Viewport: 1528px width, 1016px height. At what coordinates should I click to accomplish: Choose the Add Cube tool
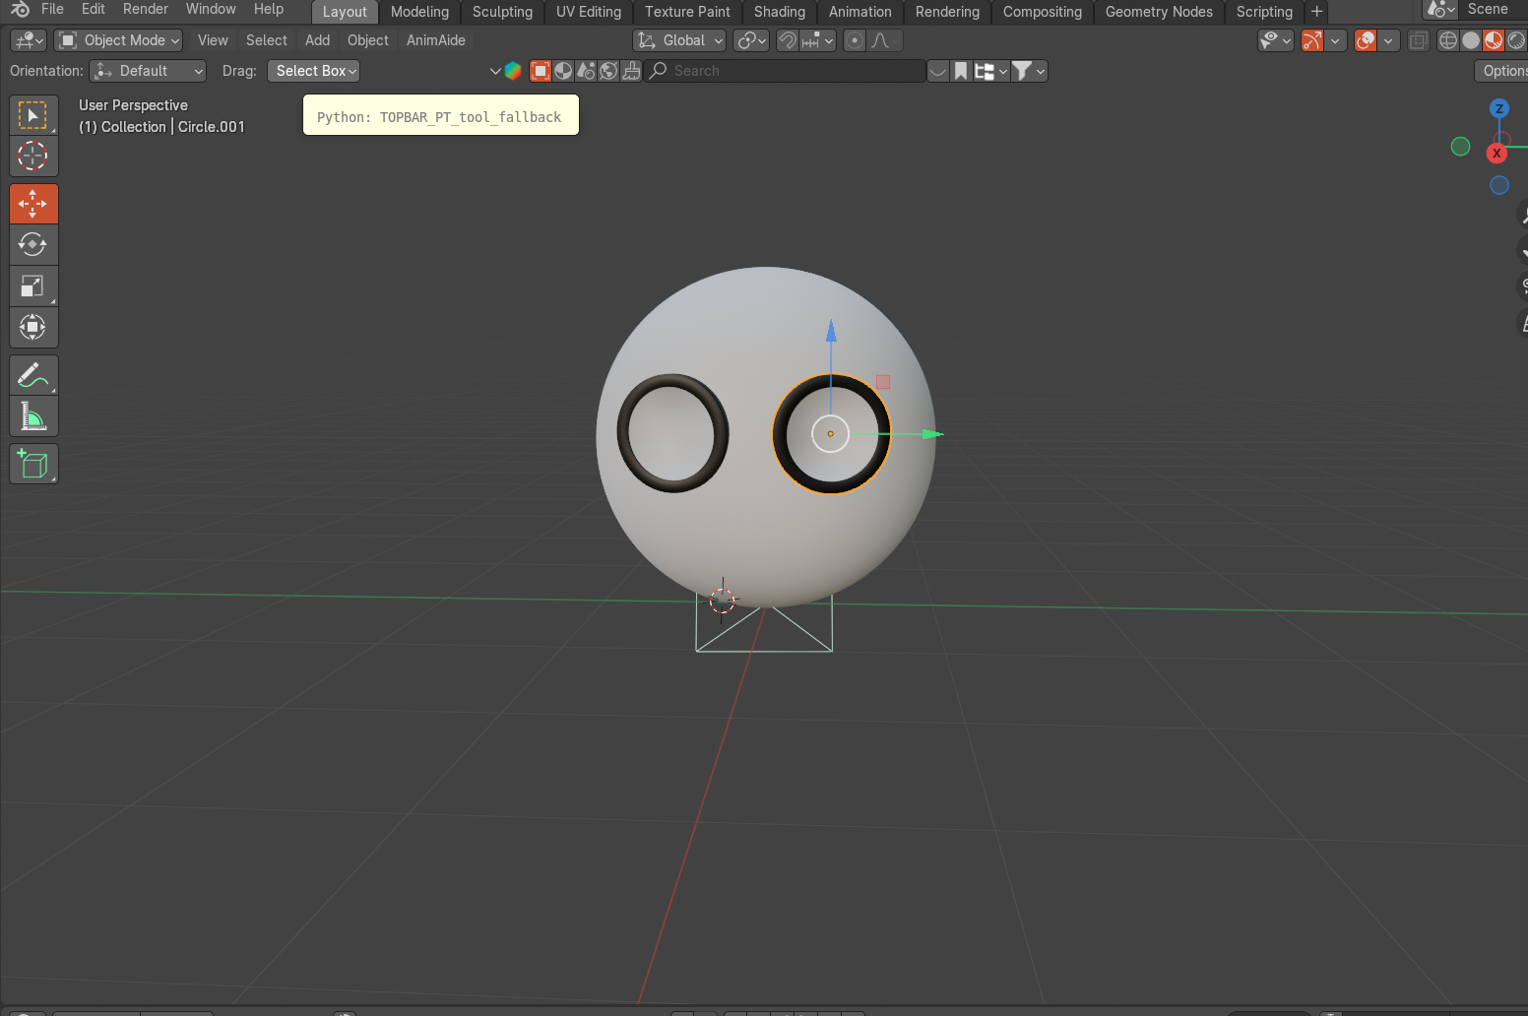point(33,464)
